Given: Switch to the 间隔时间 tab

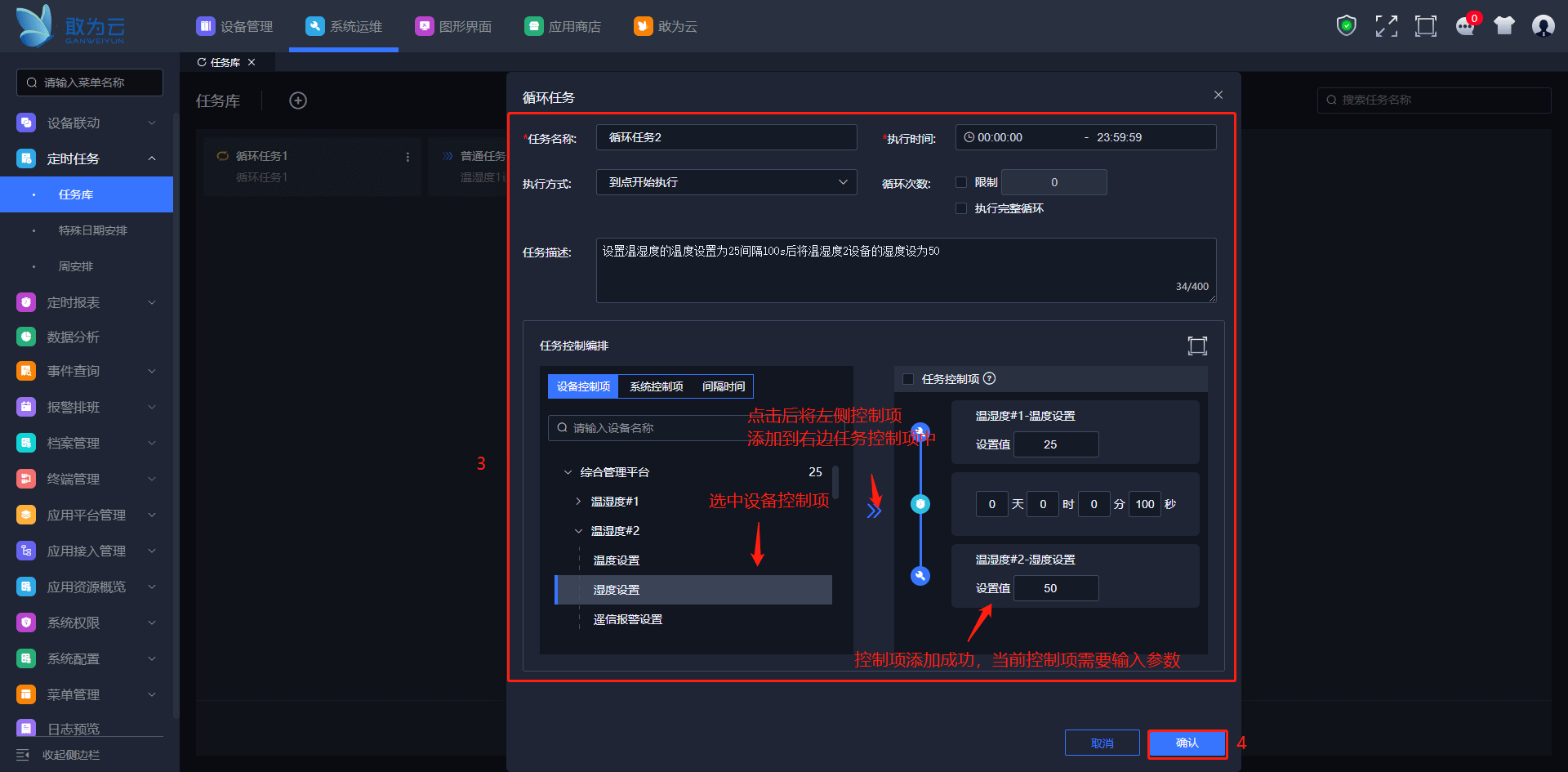Looking at the screenshot, I should click(x=723, y=386).
